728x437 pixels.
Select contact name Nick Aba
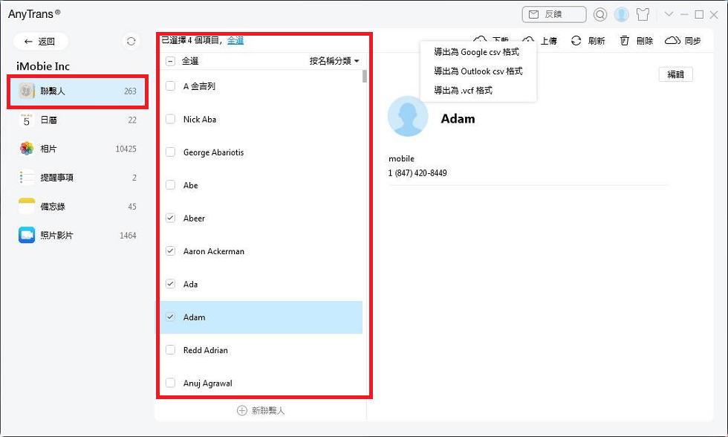click(x=200, y=120)
